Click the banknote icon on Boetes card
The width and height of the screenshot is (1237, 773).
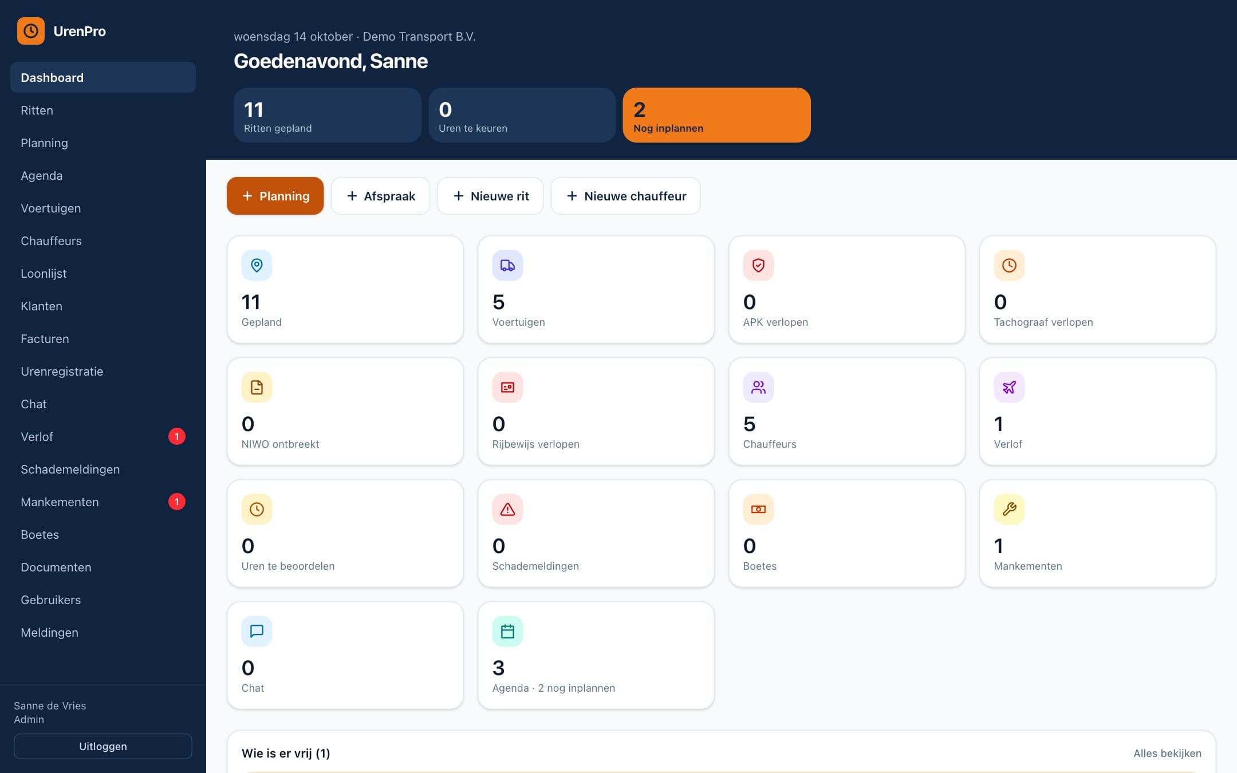[x=758, y=509]
